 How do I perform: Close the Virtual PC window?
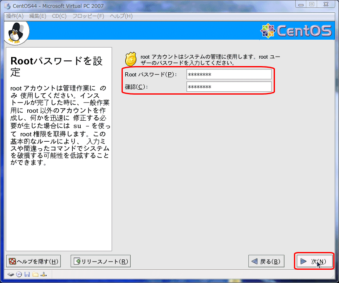326,4
